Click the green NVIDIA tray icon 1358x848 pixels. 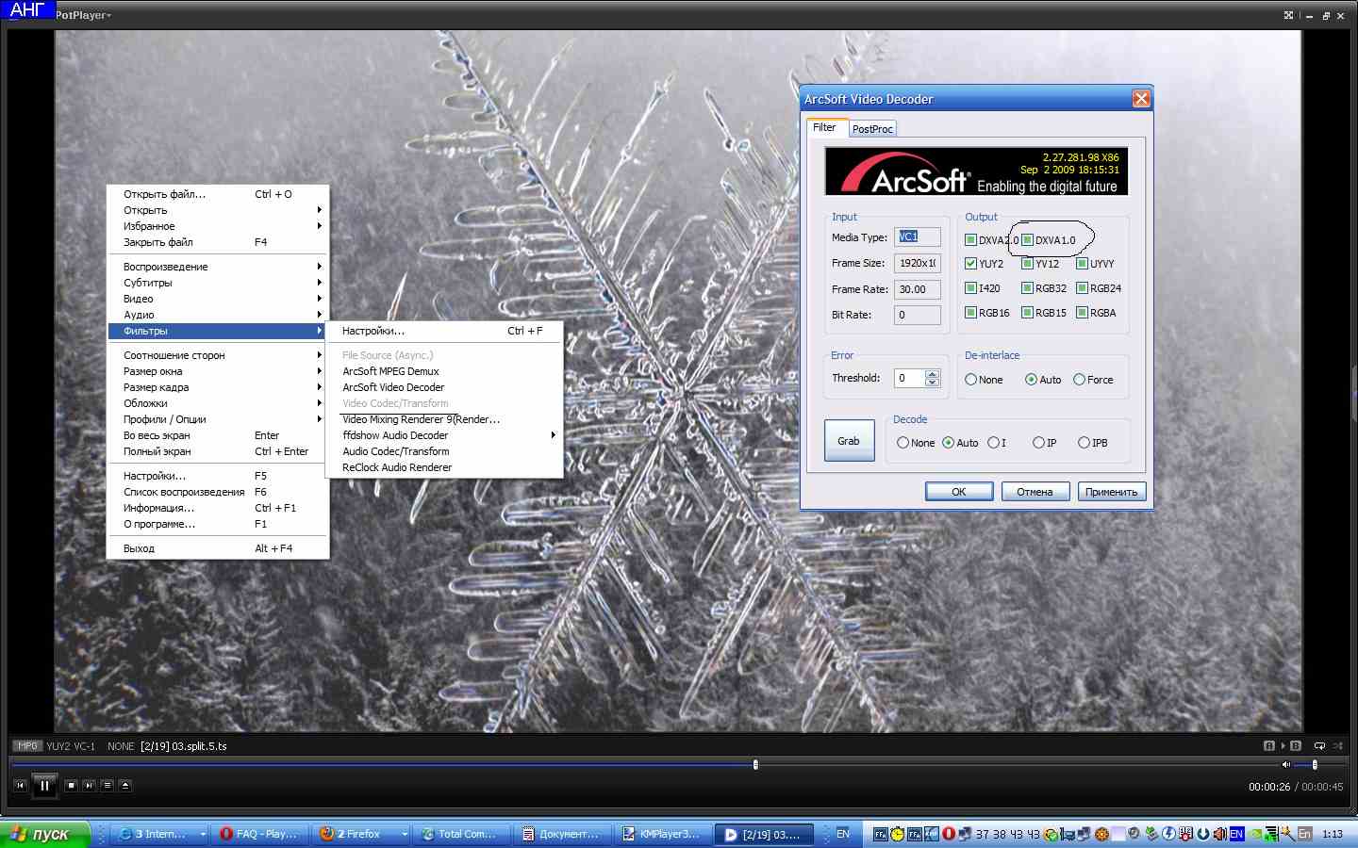(x=1254, y=834)
